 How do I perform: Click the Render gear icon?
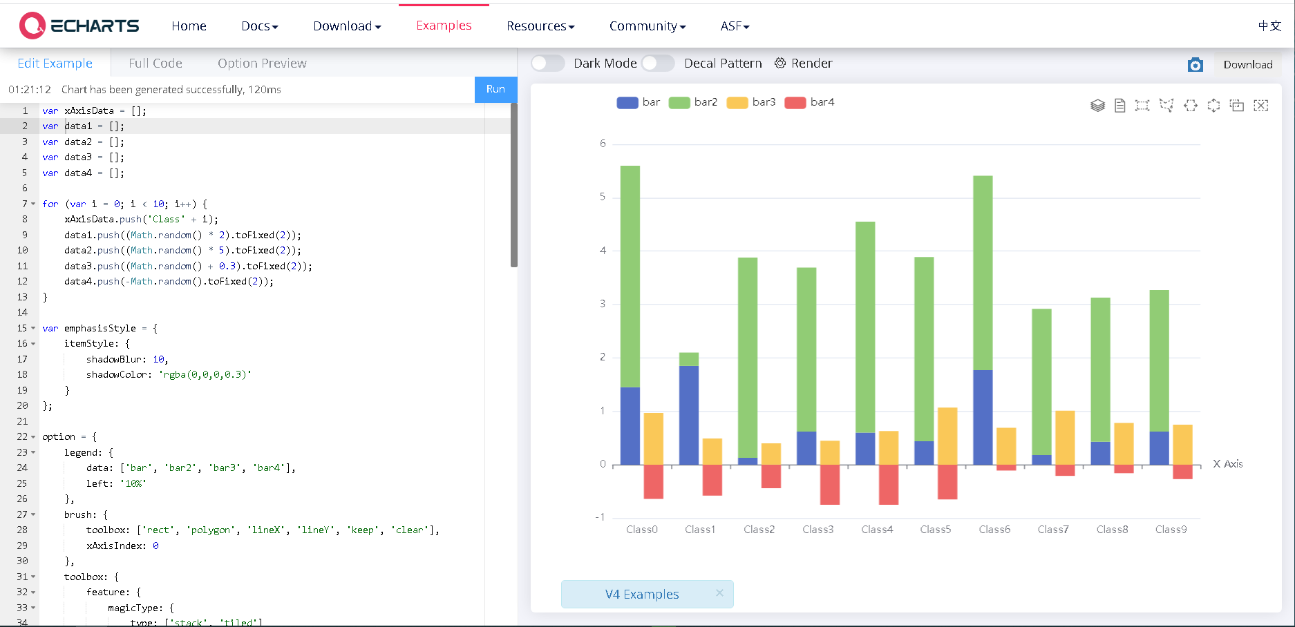pos(780,63)
